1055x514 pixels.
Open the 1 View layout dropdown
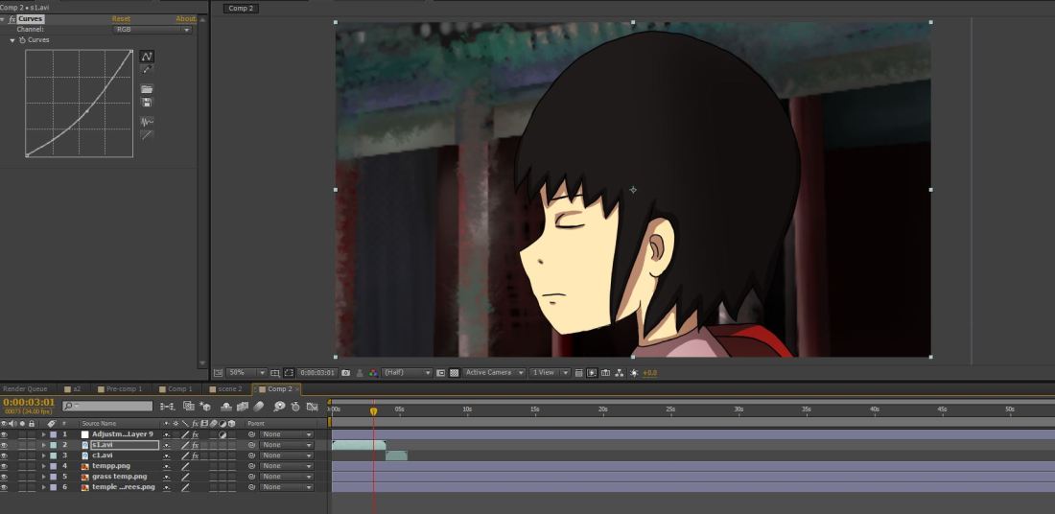click(550, 373)
